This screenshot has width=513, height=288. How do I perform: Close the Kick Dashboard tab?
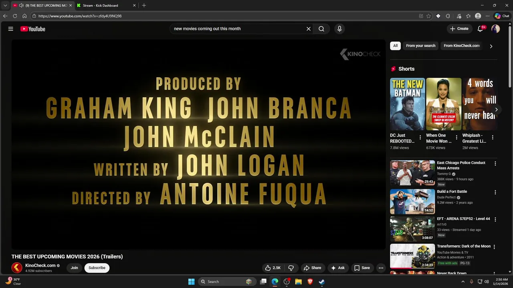[134, 5]
